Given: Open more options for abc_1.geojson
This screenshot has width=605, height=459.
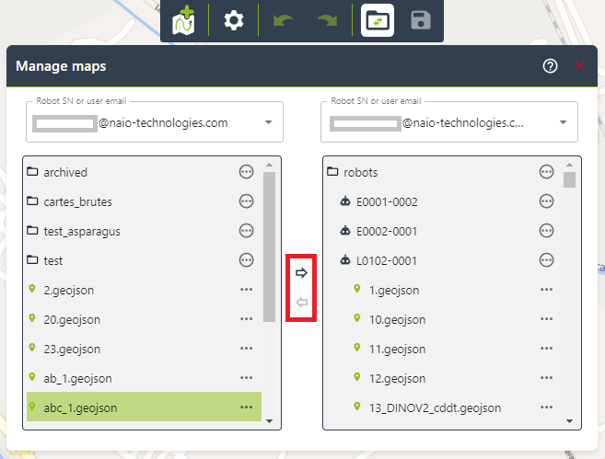Looking at the screenshot, I should pos(246,407).
